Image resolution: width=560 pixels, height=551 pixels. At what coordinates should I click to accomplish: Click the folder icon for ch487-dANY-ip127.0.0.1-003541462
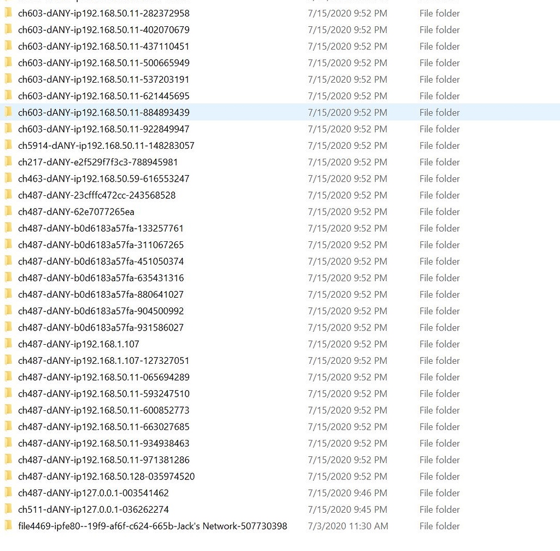pos(8,492)
